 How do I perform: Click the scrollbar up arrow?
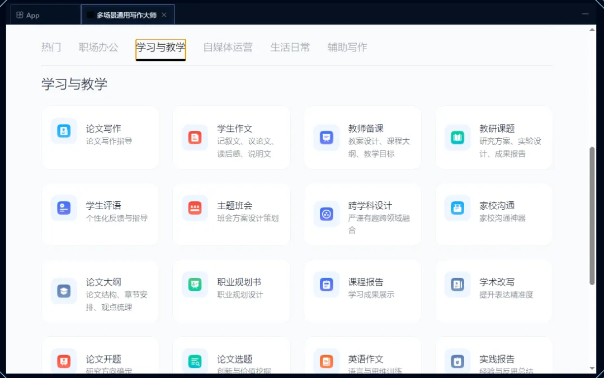(x=592, y=30)
